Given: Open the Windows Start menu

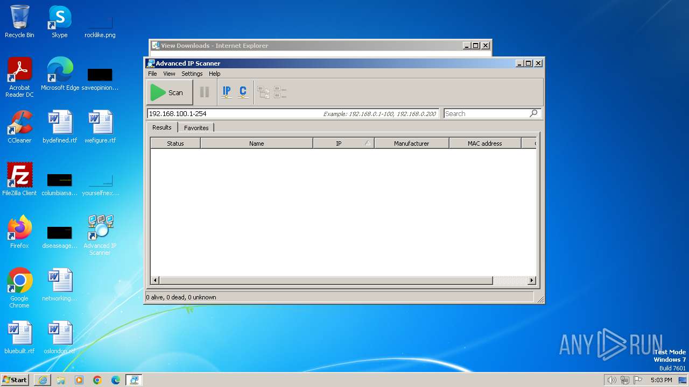Looking at the screenshot, I should coord(15,379).
